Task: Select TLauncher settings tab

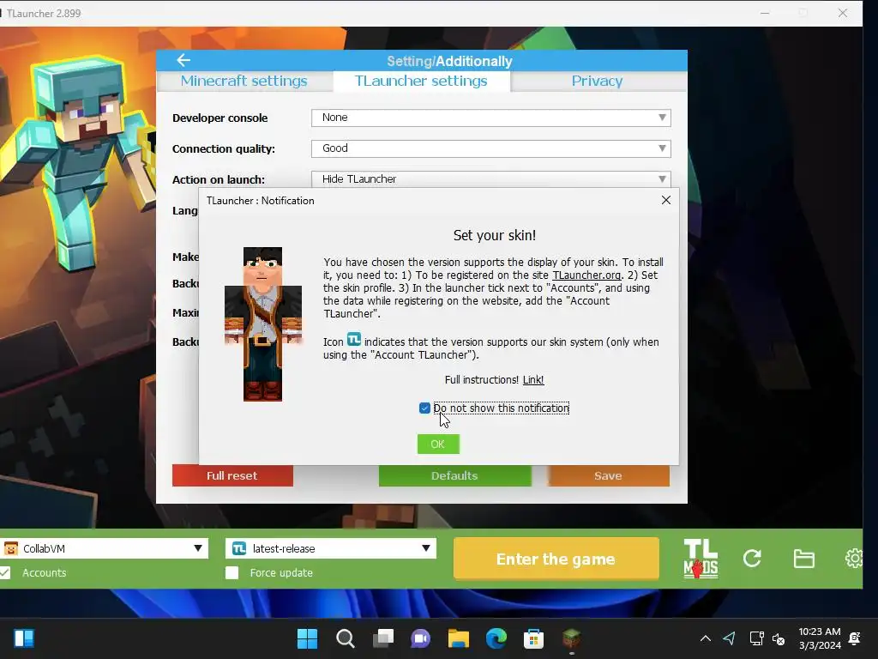Action: tap(421, 81)
